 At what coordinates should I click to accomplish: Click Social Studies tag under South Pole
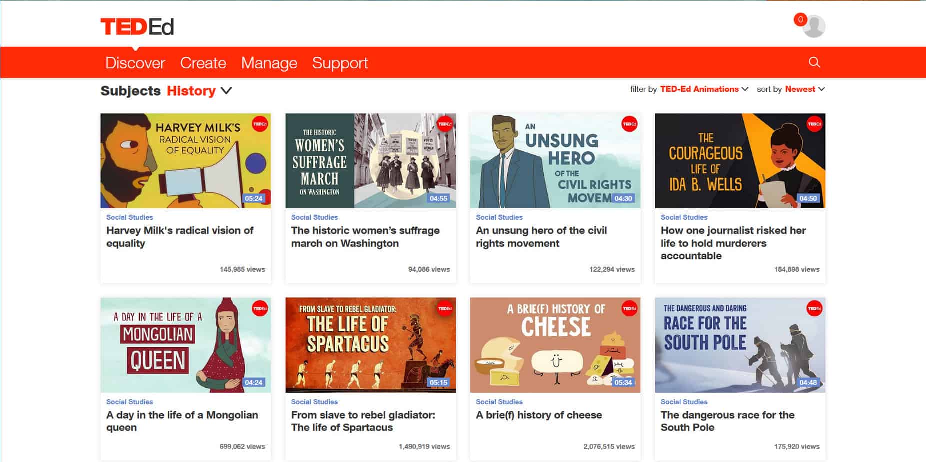[x=684, y=402]
